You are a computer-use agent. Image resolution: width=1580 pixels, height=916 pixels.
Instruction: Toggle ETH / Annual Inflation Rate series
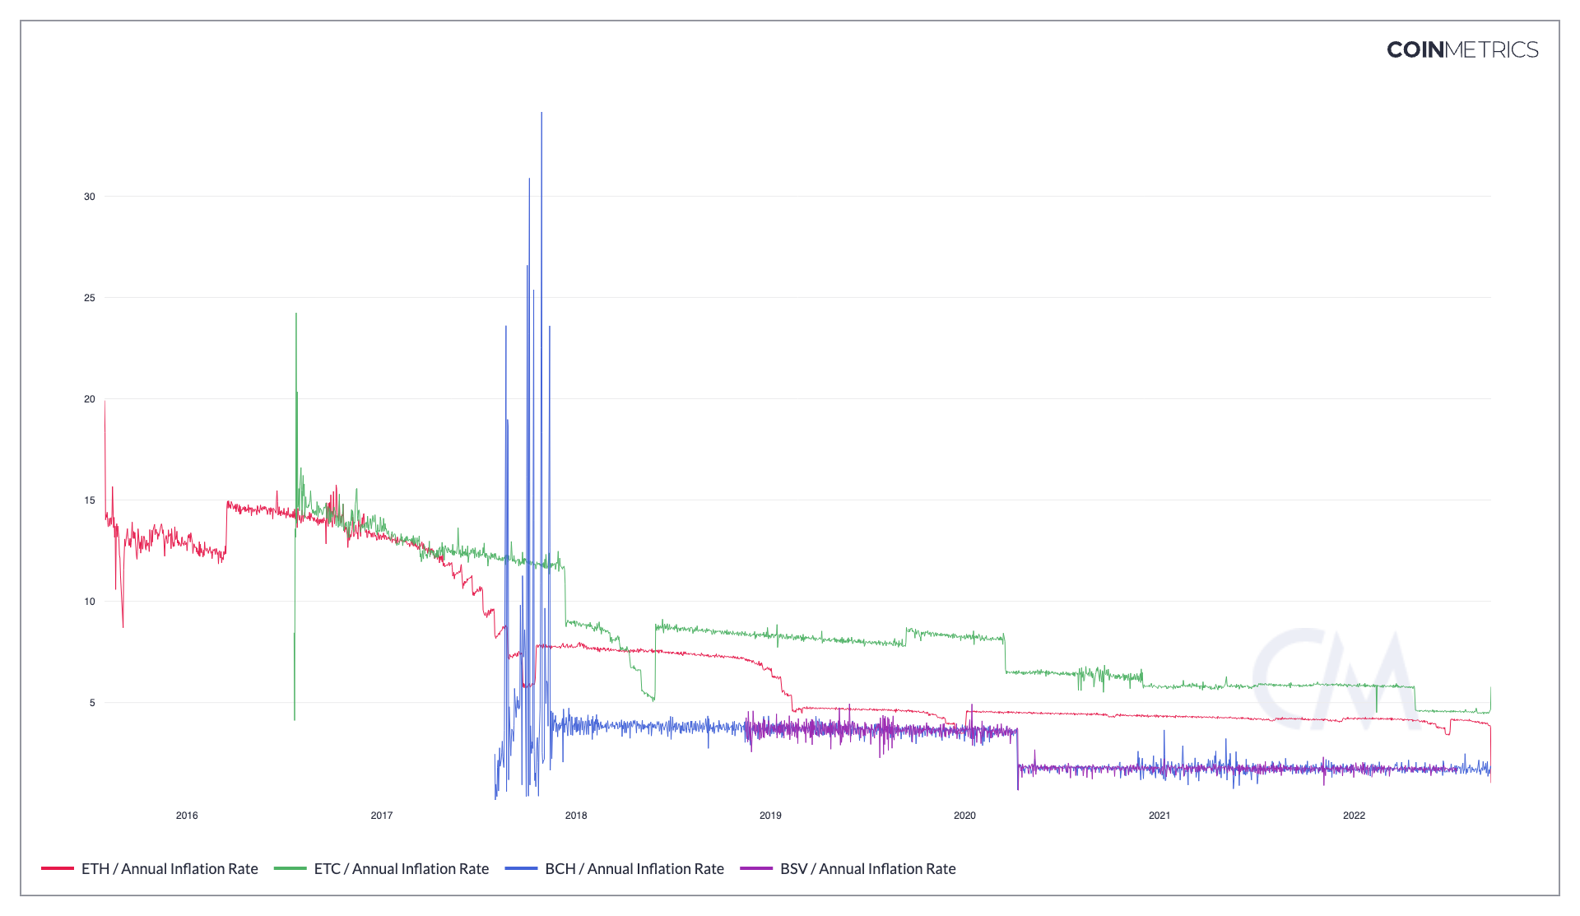pyautogui.click(x=169, y=868)
